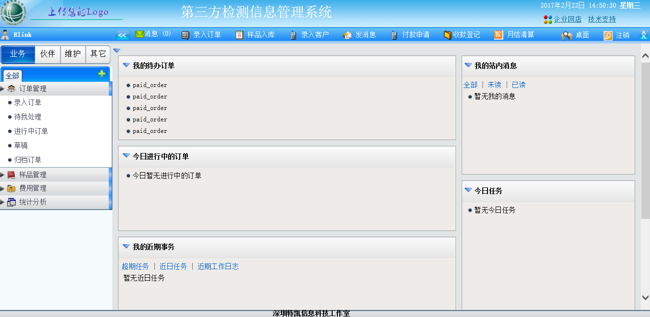Screen dimensions: 650x317
Task: Expand the 样品管理 section
Action: tap(2, 175)
